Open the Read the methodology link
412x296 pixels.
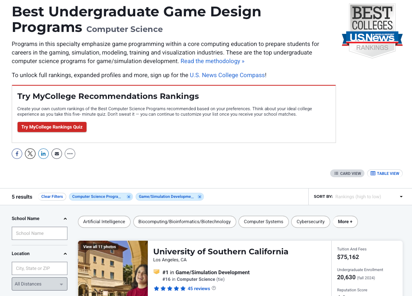click(212, 61)
